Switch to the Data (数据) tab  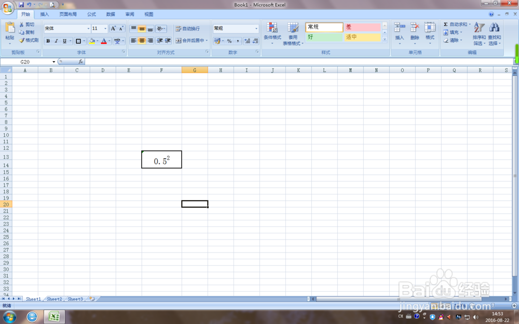point(111,14)
